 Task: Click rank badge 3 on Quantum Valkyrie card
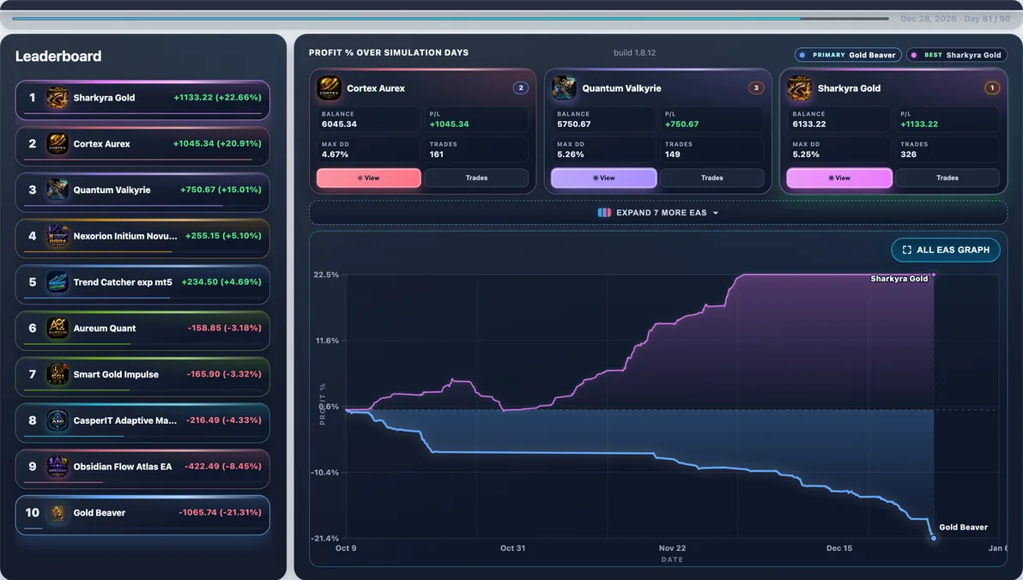(756, 88)
